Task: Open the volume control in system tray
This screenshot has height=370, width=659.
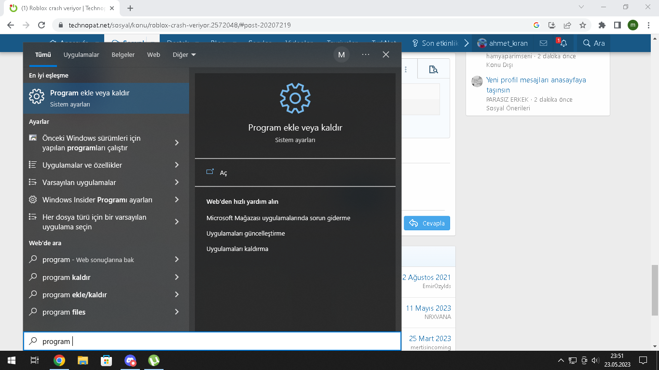Action: coord(595,360)
